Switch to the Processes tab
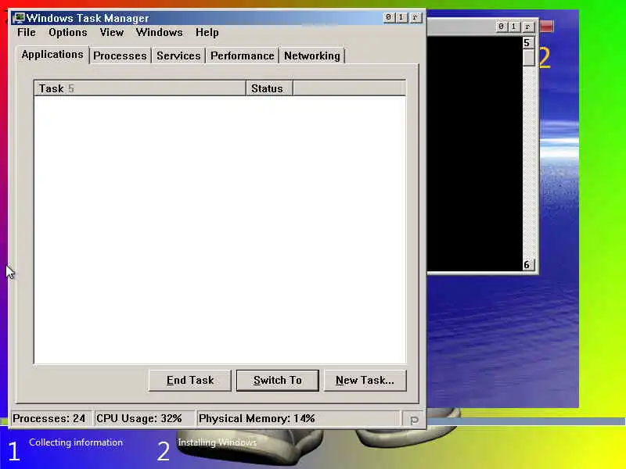 tap(121, 55)
